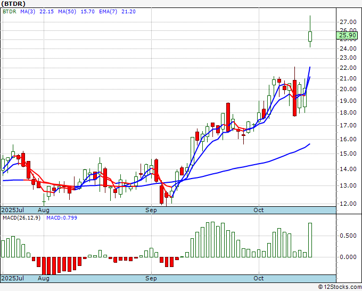Select the 18.00 price axis label
The height and width of the screenshot is (291, 362).
[x=348, y=113]
